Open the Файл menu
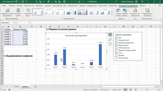The width and height of the screenshot is (163, 91). tap(4, 6)
